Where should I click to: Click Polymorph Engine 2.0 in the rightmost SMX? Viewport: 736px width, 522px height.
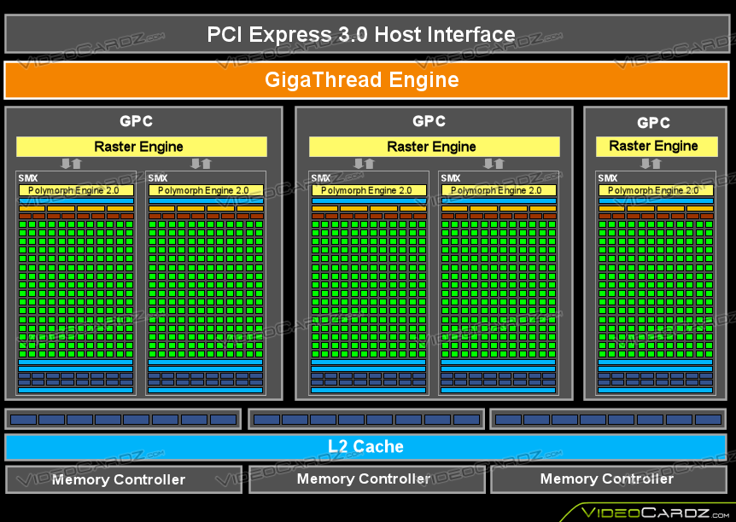point(655,190)
